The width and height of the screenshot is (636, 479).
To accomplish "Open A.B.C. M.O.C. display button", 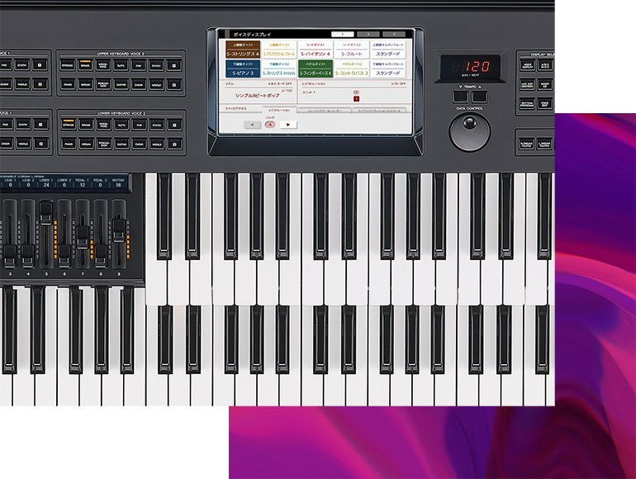I will (x=545, y=65).
